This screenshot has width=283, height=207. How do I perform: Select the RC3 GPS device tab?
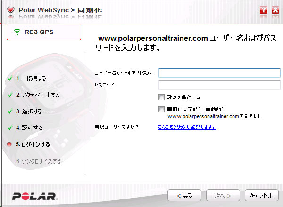coord(44,32)
